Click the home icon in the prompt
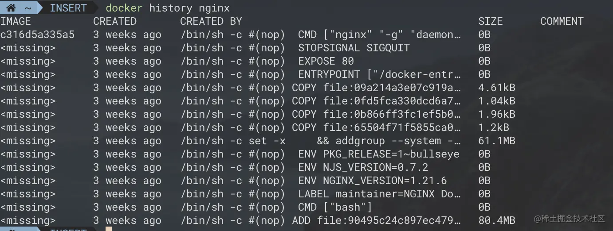613x231 pixels. point(12,8)
